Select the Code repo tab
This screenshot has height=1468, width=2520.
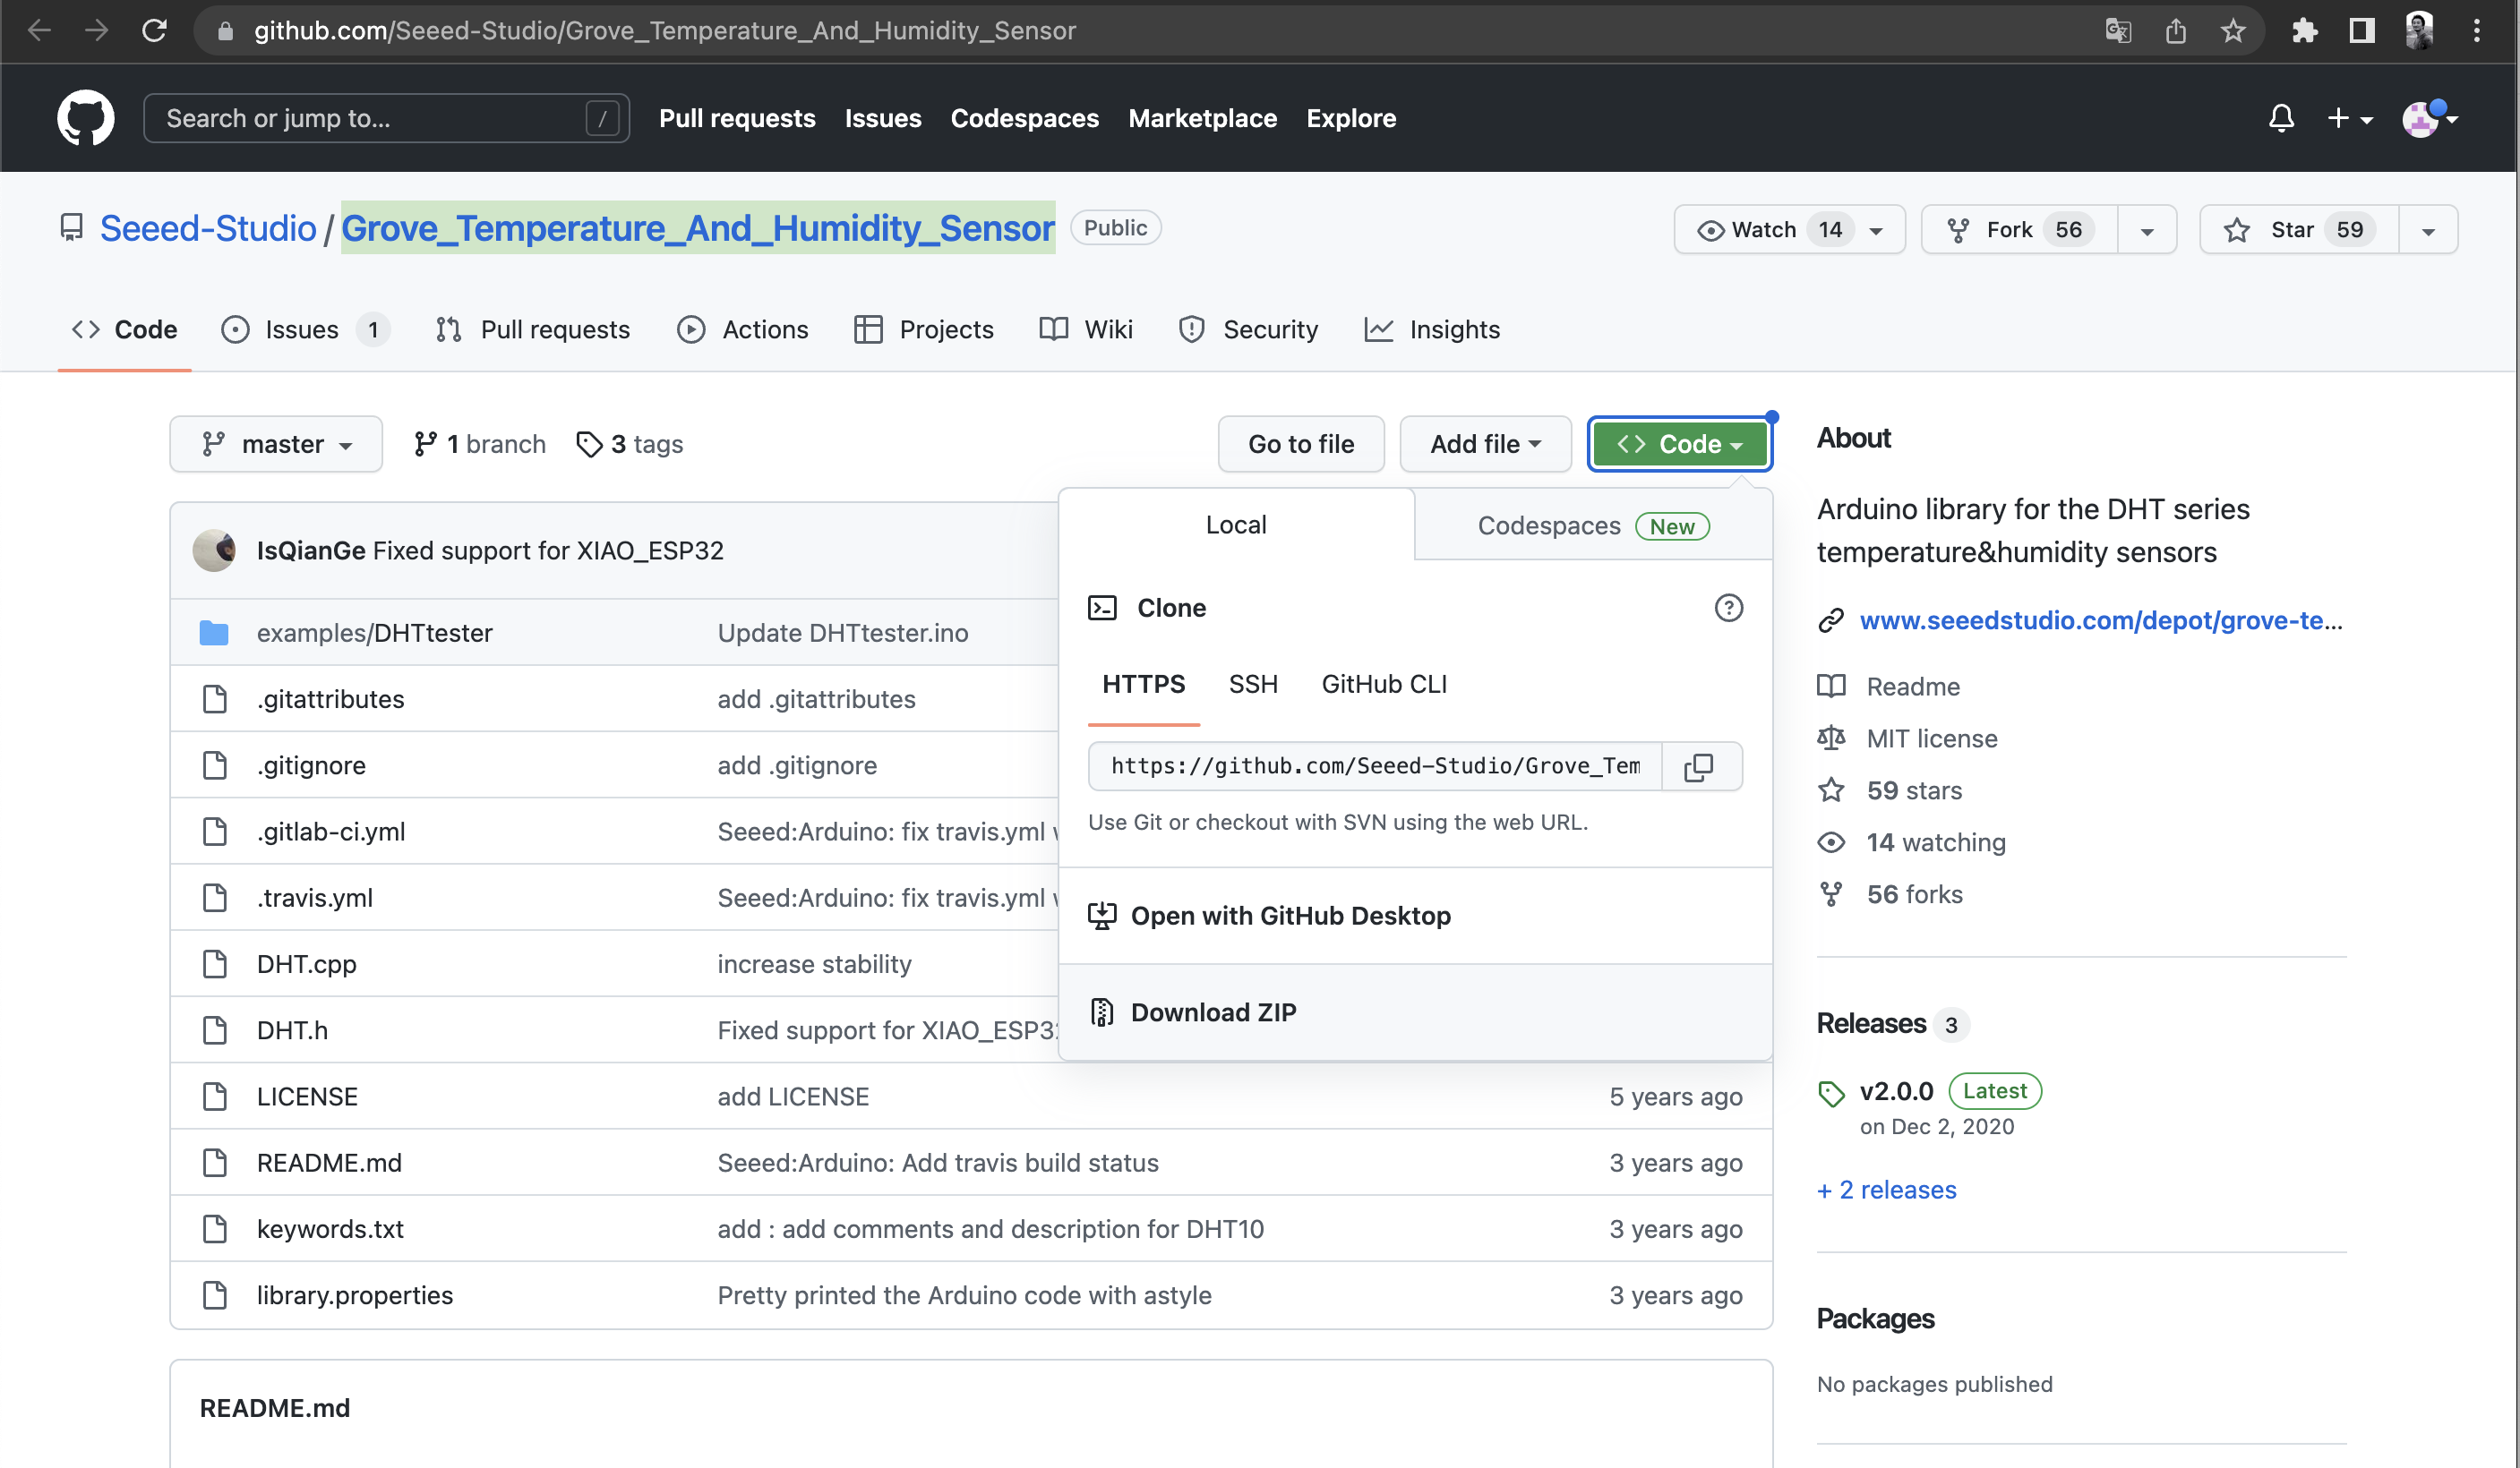[x=125, y=329]
